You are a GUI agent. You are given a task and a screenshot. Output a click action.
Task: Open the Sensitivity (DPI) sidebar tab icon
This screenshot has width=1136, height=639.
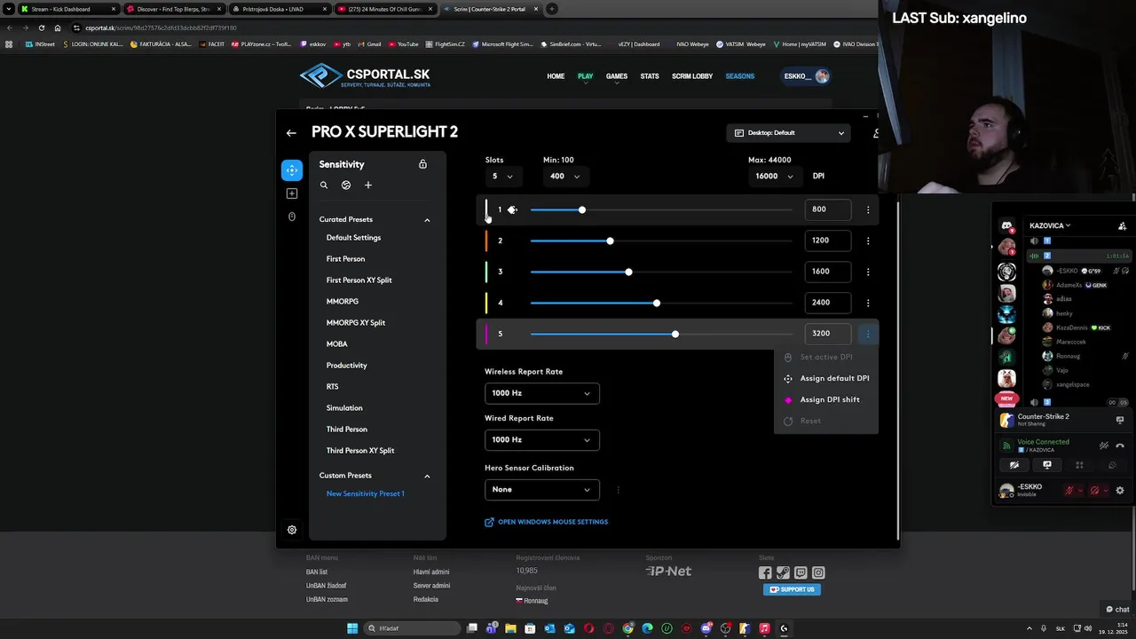(292, 170)
